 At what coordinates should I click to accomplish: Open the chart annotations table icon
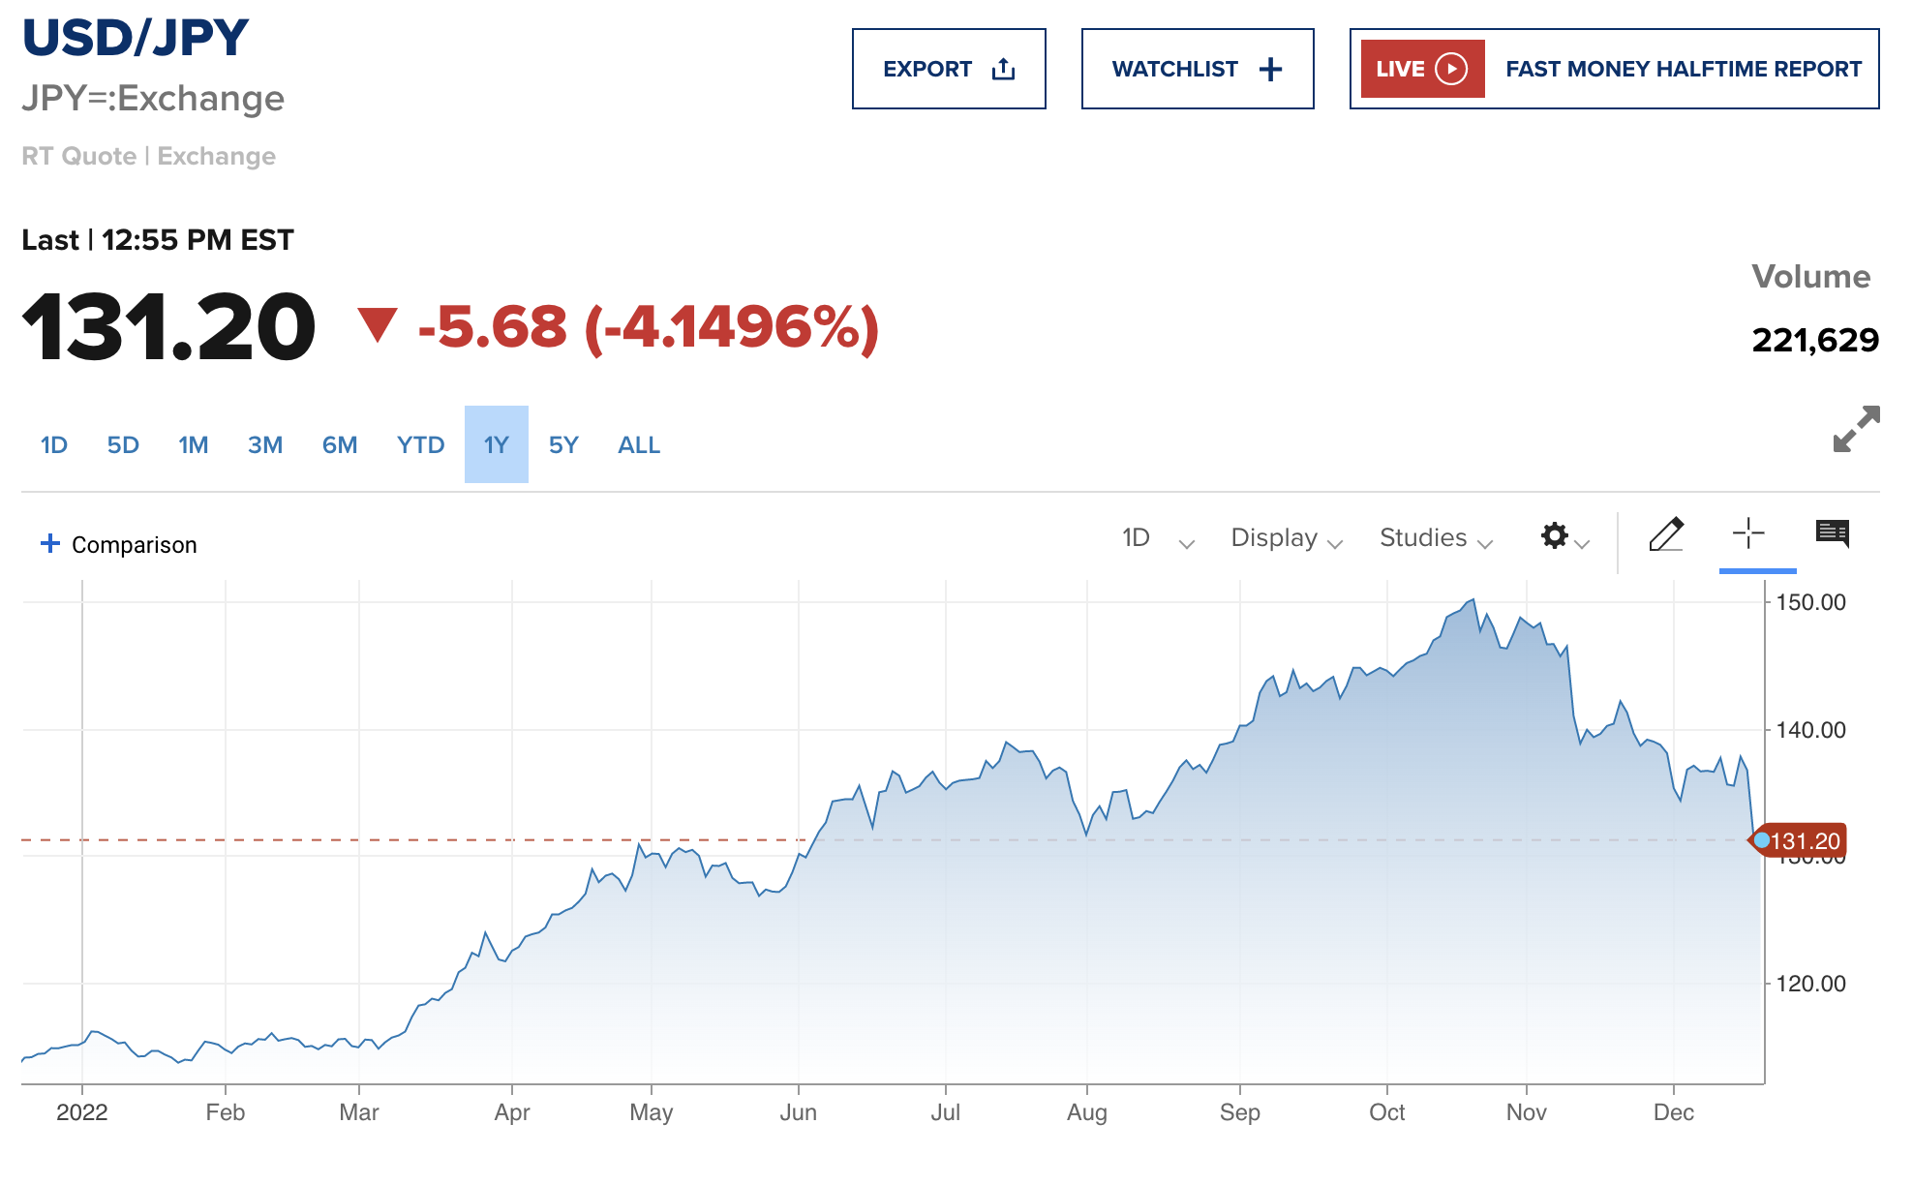click(x=1832, y=533)
